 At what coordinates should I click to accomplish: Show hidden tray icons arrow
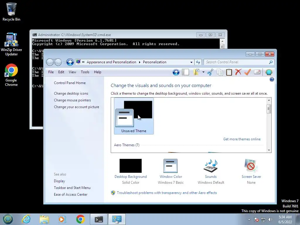tap(249, 219)
